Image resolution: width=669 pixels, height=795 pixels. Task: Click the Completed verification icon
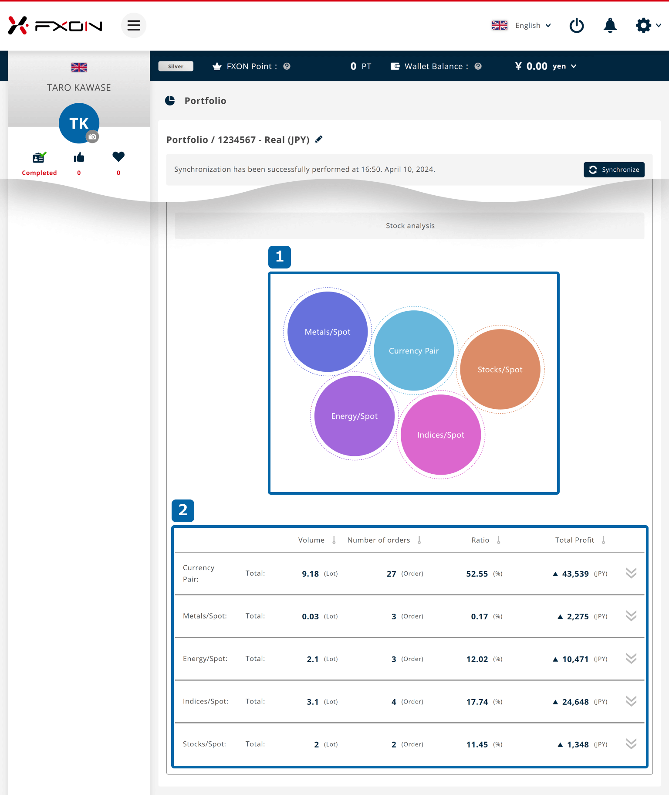(39, 157)
